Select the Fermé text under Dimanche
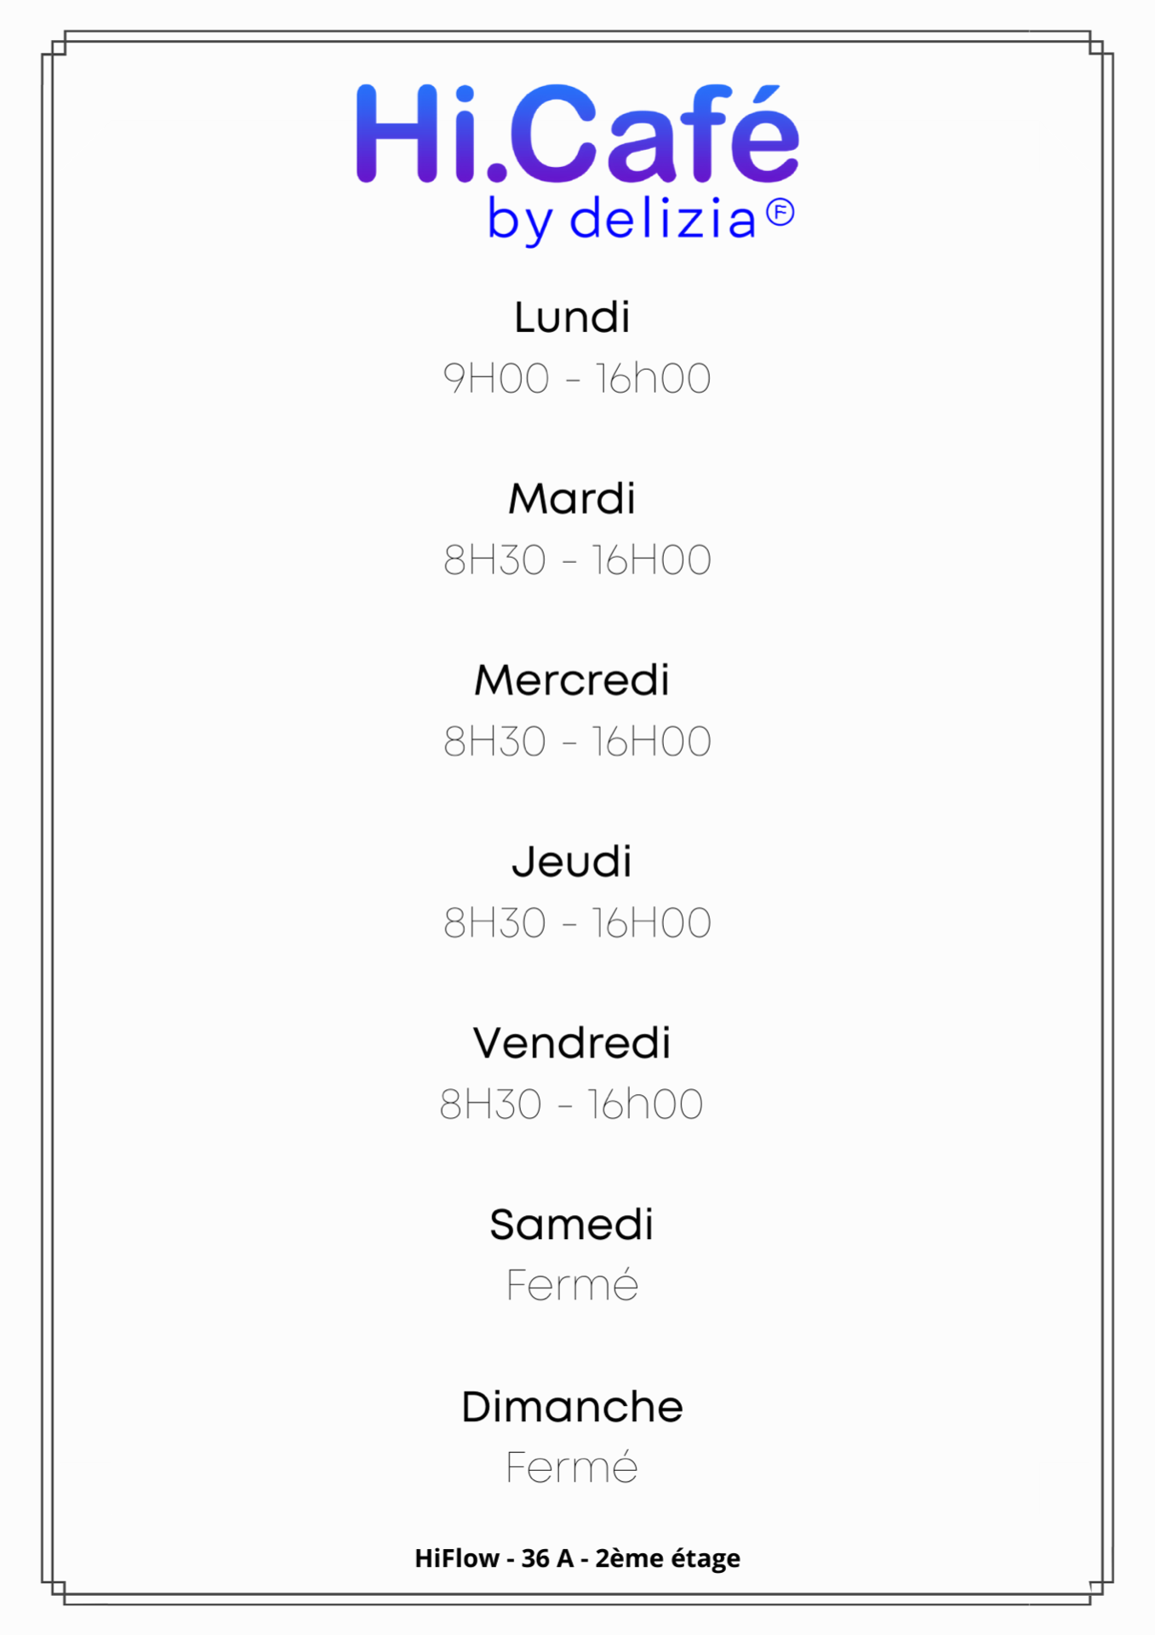This screenshot has height=1635, width=1155. [x=572, y=1466]
